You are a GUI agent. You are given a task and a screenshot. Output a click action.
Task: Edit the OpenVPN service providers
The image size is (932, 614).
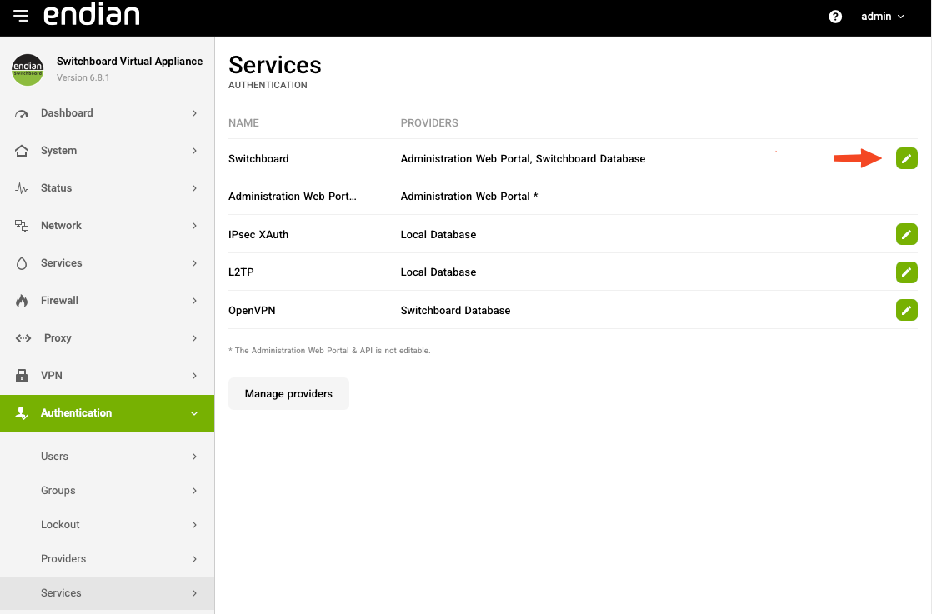[x=906, y=310]
